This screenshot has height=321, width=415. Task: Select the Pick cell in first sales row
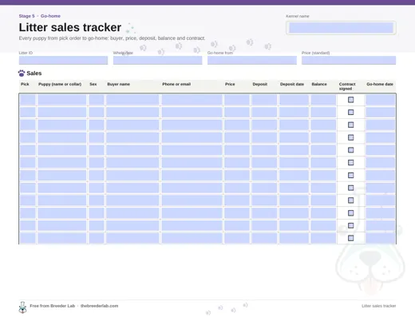[27, 100]
